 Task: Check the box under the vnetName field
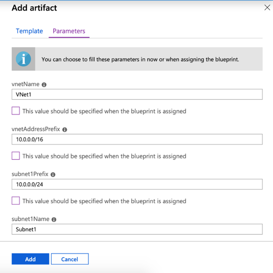click(16, 111)
